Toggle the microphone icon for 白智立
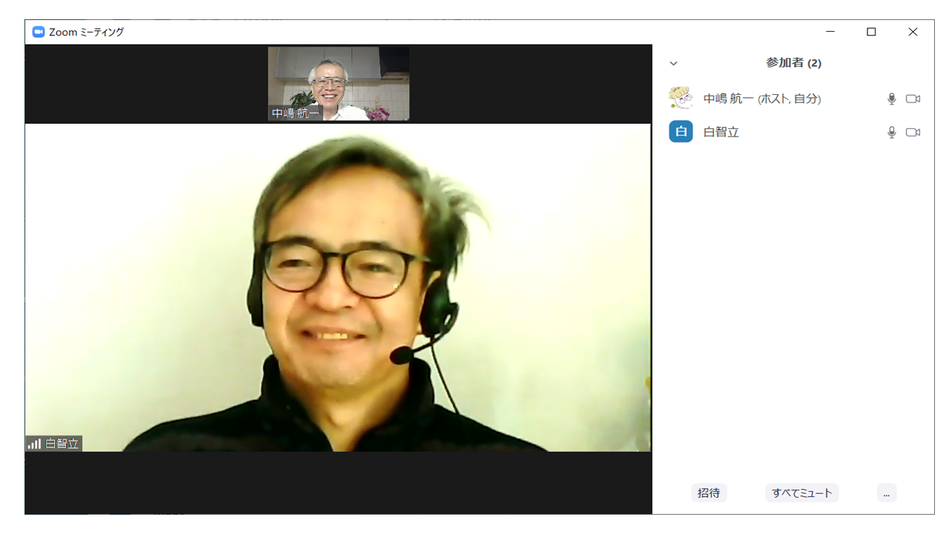 pyautogui.click(x=892, y=132)
